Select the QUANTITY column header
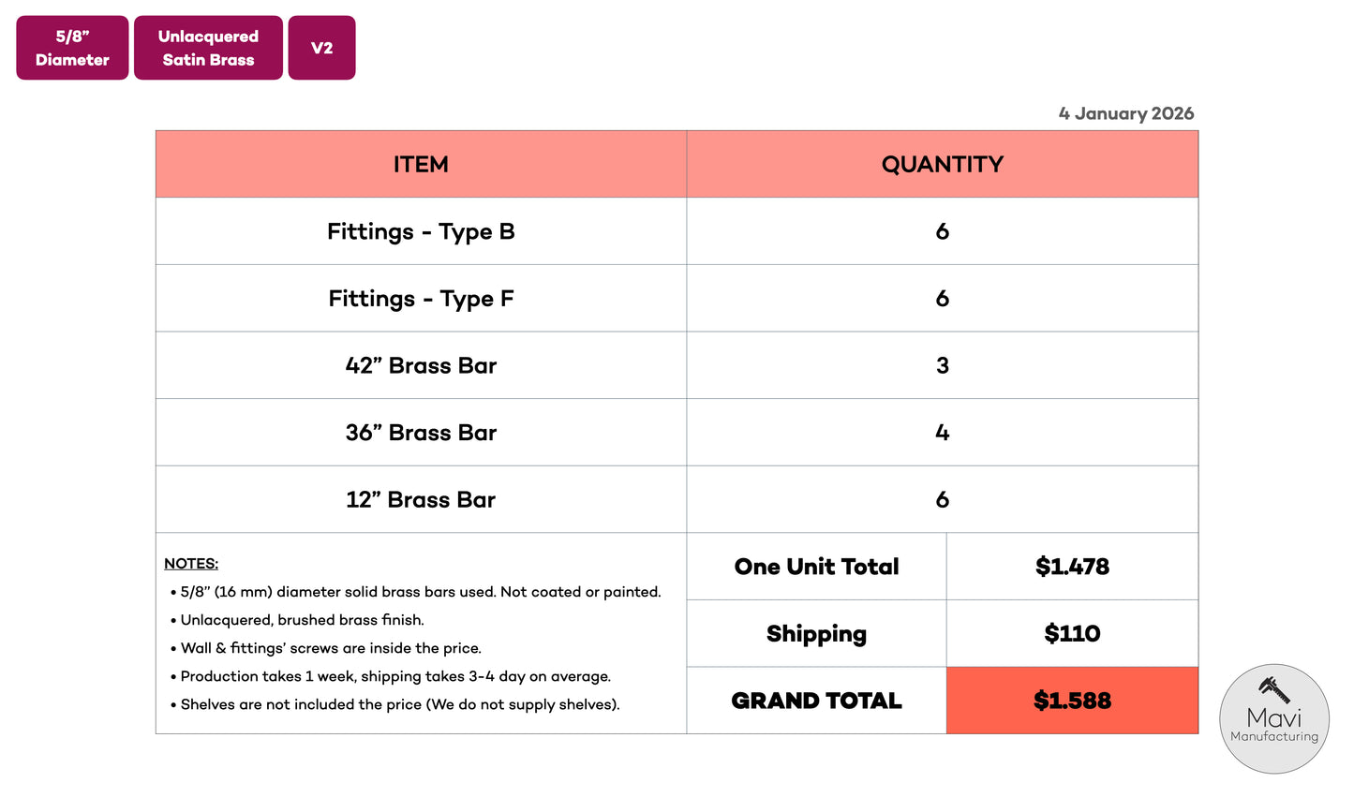The height and width of the screenshot is (812, 1354). click(942, 165)
